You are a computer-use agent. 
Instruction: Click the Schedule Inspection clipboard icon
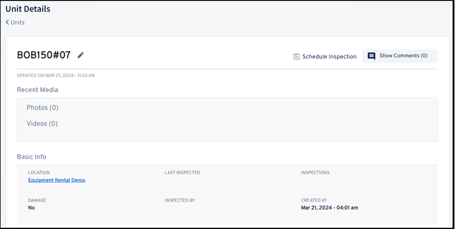(x=296, y=57)
